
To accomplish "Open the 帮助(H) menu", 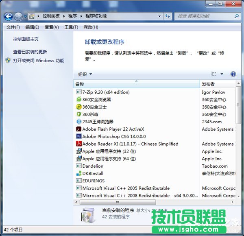I will click(91, 27).
